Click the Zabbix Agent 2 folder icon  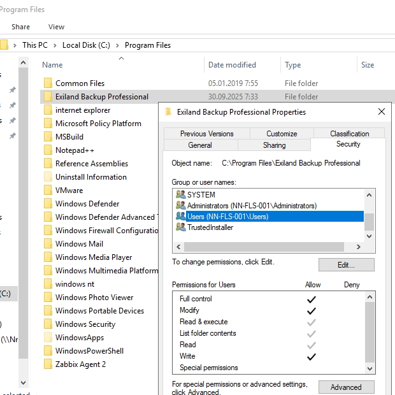coord(48,364)
